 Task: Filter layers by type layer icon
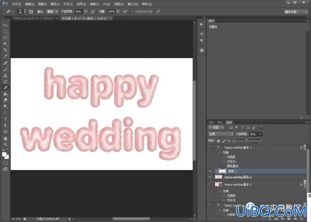tap(242, 128)
